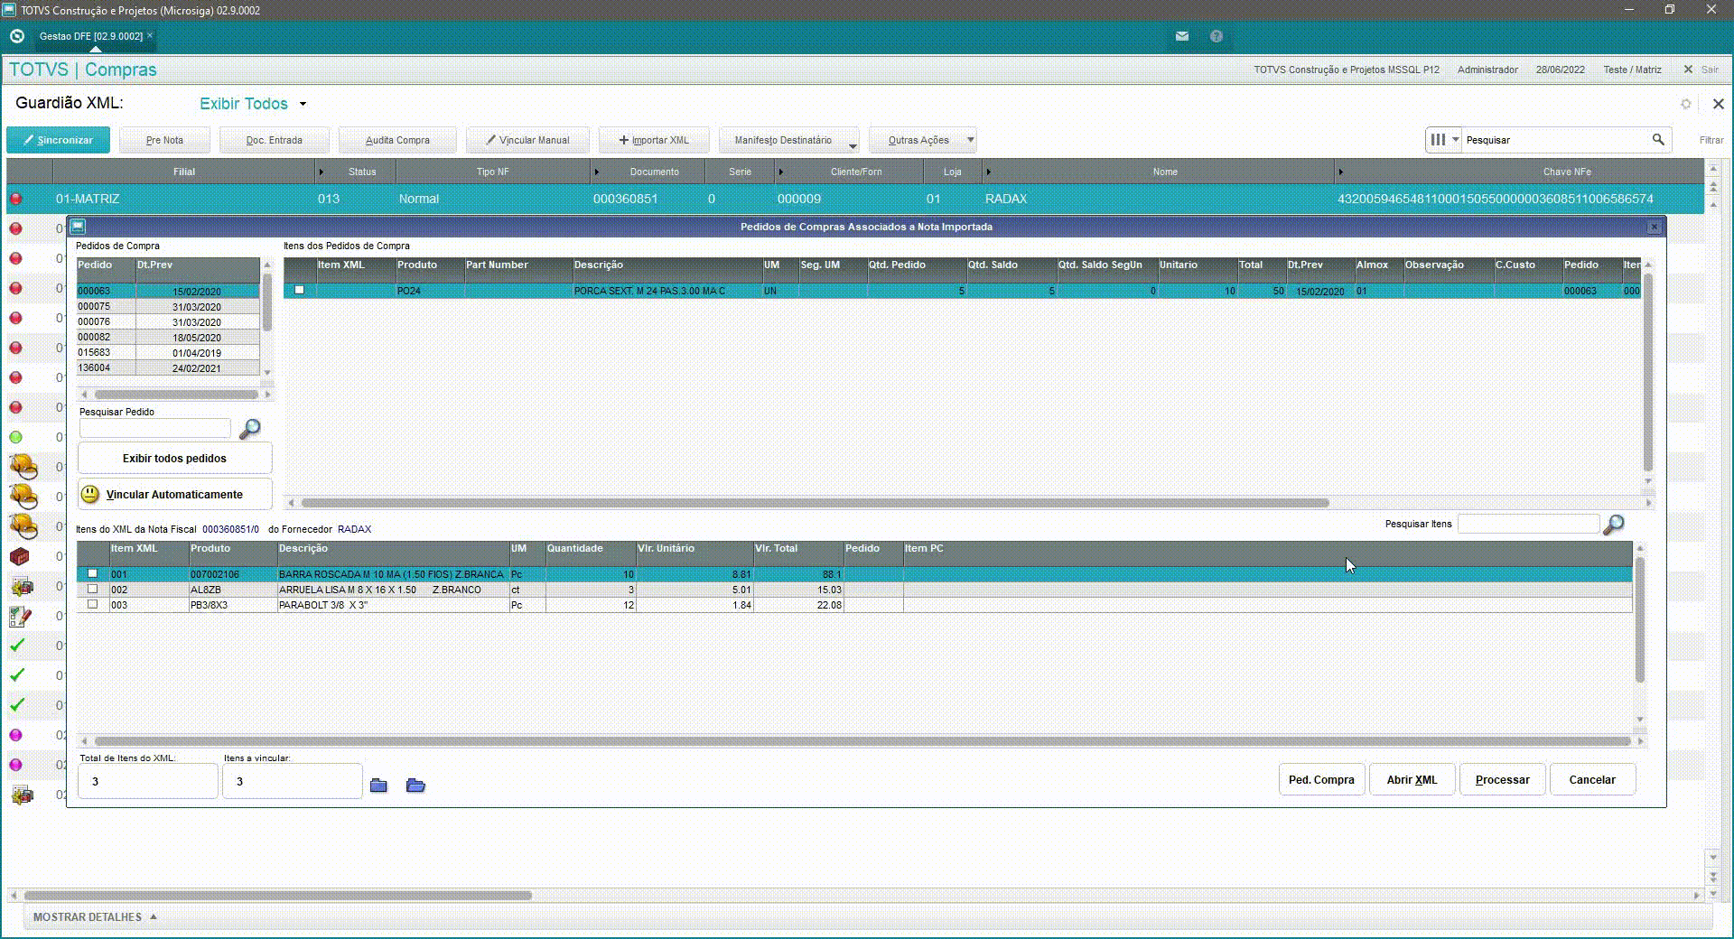Tick the checkbox for PORCA SEXT order item
Image resolution: width=1734 pixels, height=939 pixels.
(299, 290)
